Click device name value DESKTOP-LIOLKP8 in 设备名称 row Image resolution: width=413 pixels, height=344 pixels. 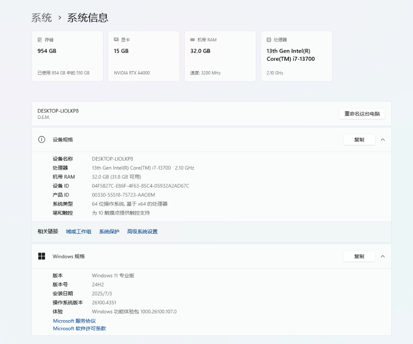[x=113, y=159]
